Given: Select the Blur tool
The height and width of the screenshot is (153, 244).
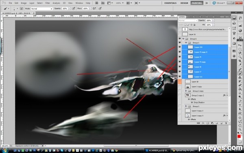Looking at the screenshot, I should click(x=240, y=93).
